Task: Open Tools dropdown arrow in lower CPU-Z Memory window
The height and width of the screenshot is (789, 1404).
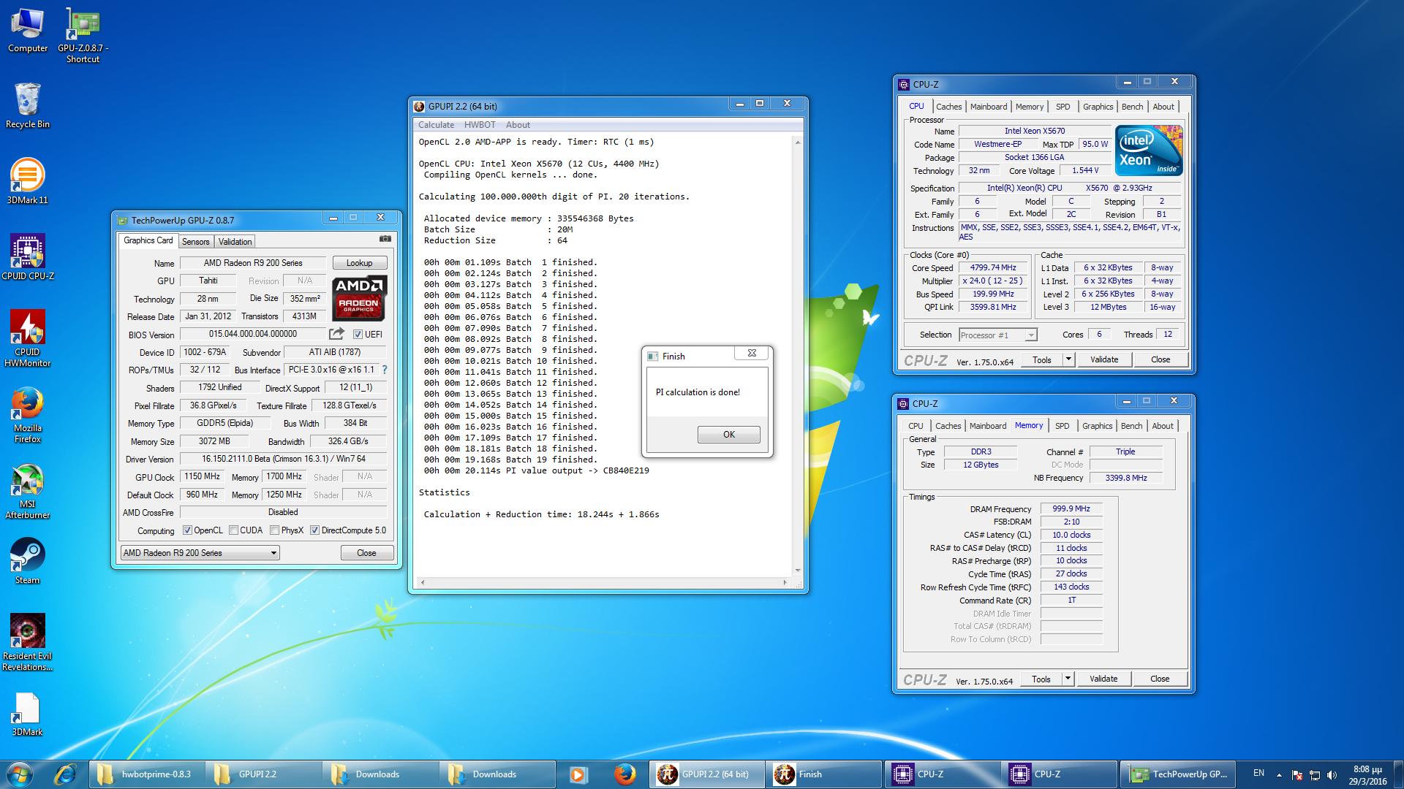Action: pos(1067,679)
